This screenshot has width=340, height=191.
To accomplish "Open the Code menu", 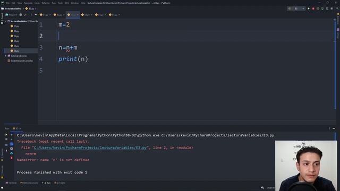I will pyautogui.click(x=37, y=3).
